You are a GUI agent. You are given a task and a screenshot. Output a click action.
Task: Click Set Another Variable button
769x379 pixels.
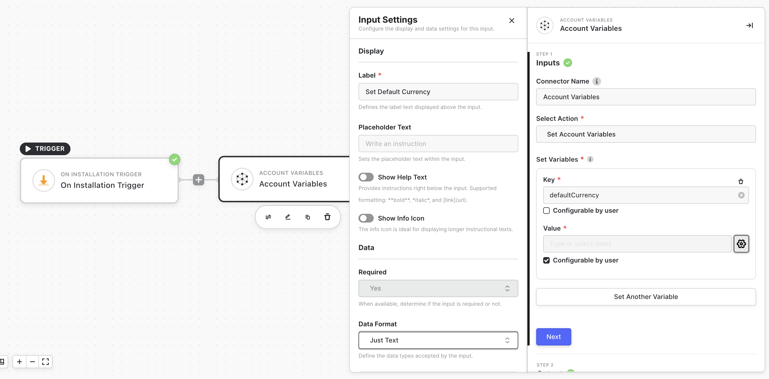click(646, 297)
